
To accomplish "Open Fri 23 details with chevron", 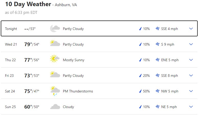I will point(191,76).
